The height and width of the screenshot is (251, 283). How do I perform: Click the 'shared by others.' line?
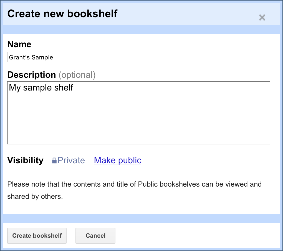point(35,197)
